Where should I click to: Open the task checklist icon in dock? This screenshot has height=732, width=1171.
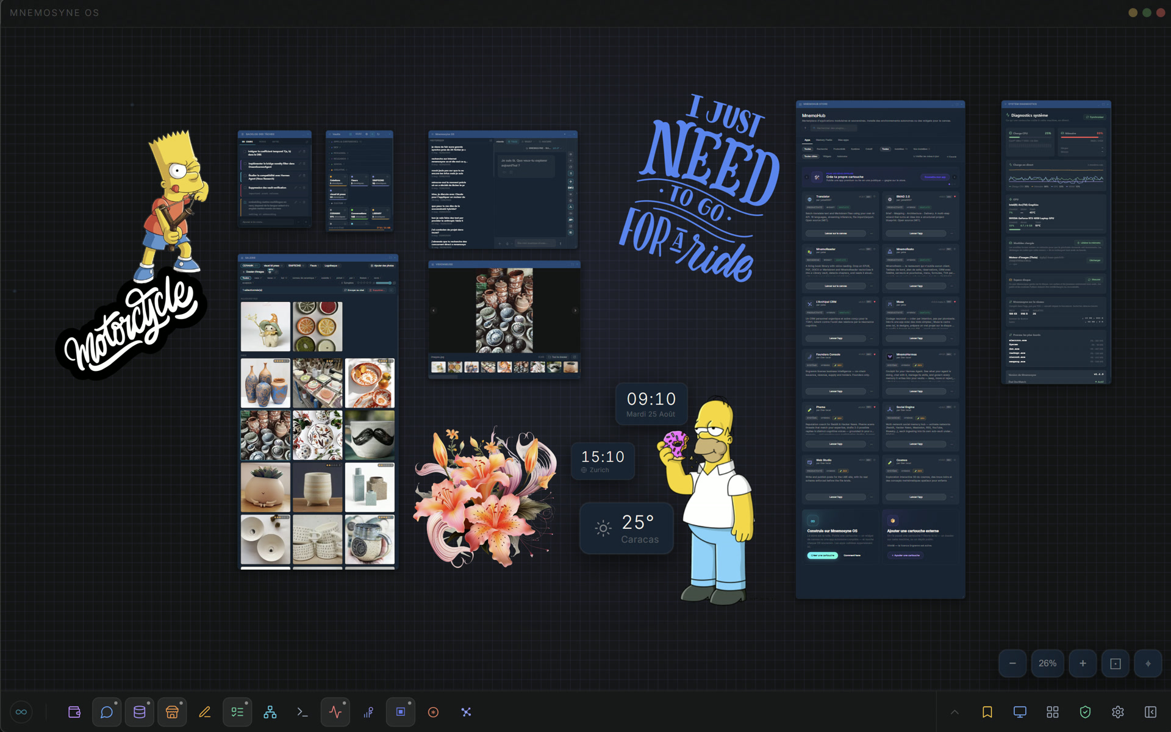[237, 712]
